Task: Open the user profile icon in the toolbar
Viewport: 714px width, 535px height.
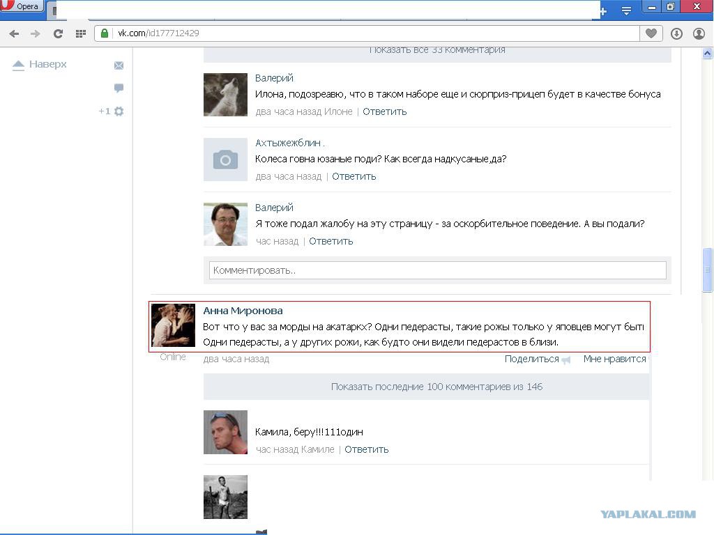Action: (x=699, y=33)
